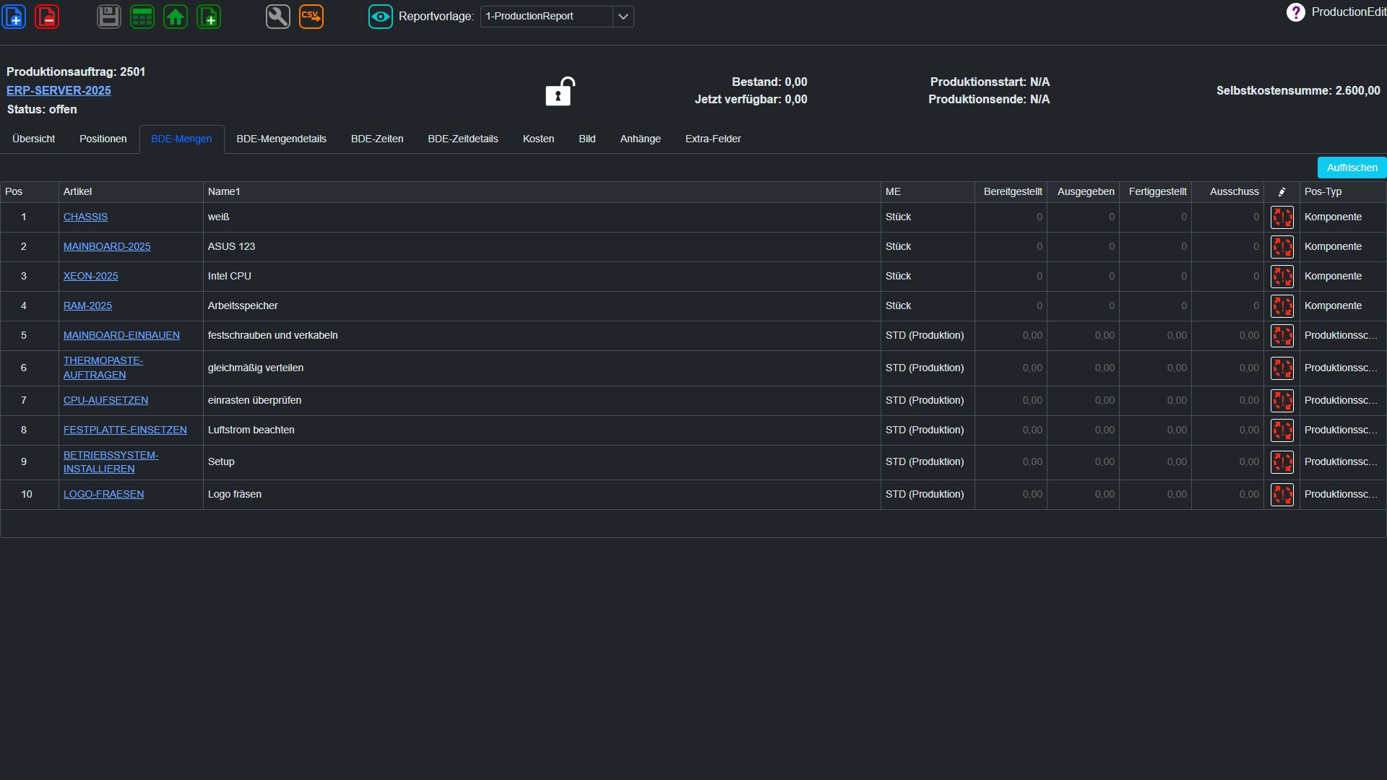This screenshot has width=1387, height=780.
Task: Click the Bereitgestellt column header
Action: 1011,191
